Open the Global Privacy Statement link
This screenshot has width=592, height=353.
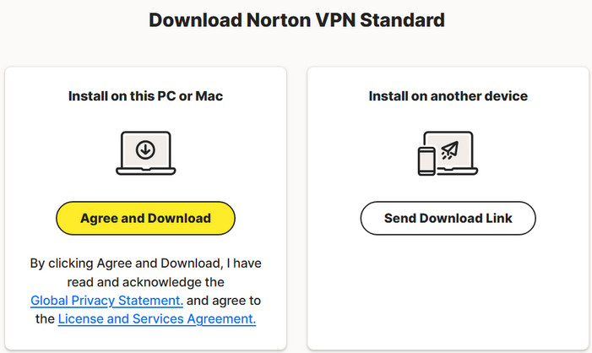pos(106,300)
